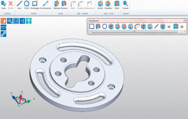Click the small button at Storyboard's top-right corner

185,21
